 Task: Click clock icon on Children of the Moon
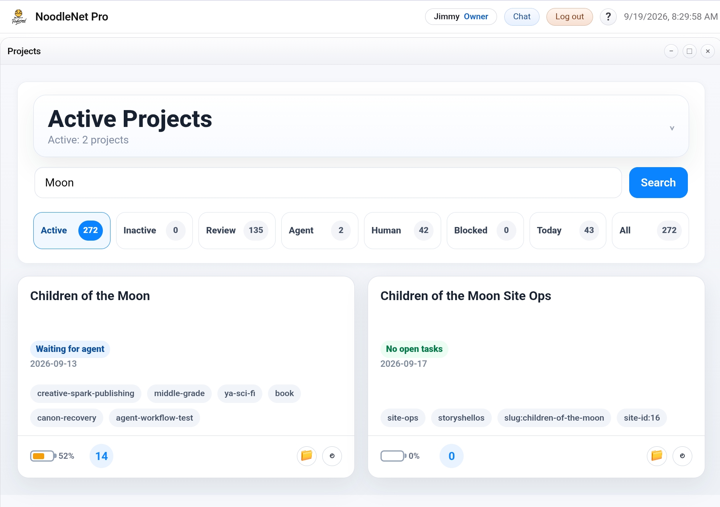pyautogui.click(x=332, y=456)
